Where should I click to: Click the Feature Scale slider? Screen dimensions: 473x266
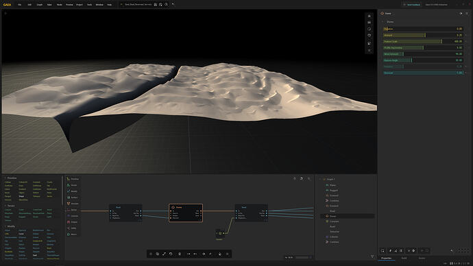423,42
